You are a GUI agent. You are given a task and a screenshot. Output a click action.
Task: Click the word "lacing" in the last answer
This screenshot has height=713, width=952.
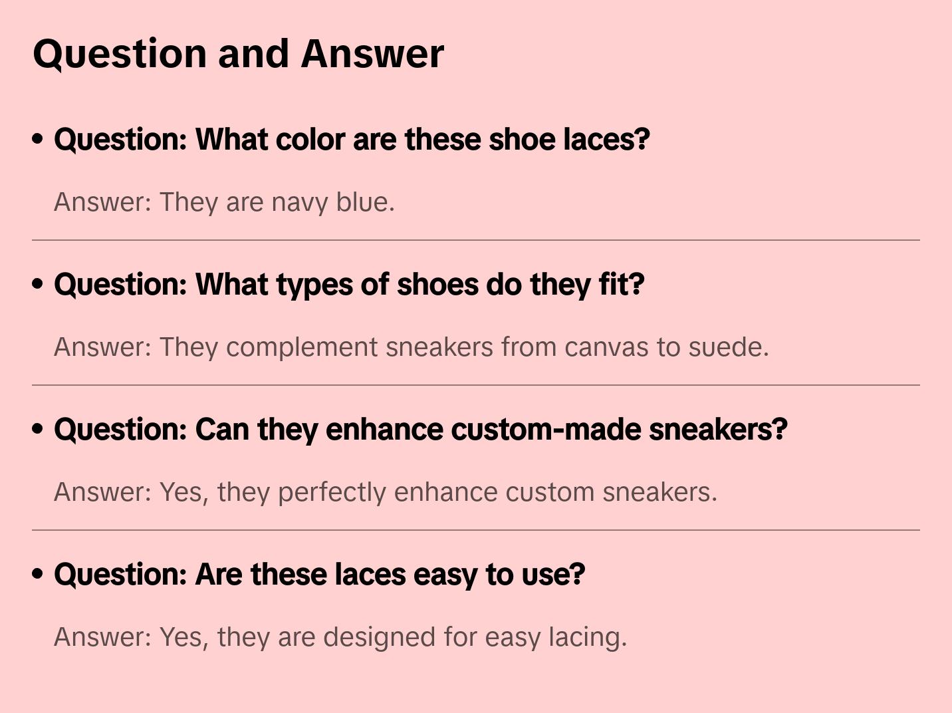click(x=587, y=637)
